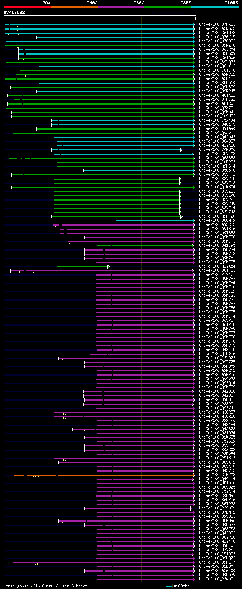This screenshot has width=242, height=589.
Task: Select UniRef100_B5G509 label
Action: pos(217,53)
